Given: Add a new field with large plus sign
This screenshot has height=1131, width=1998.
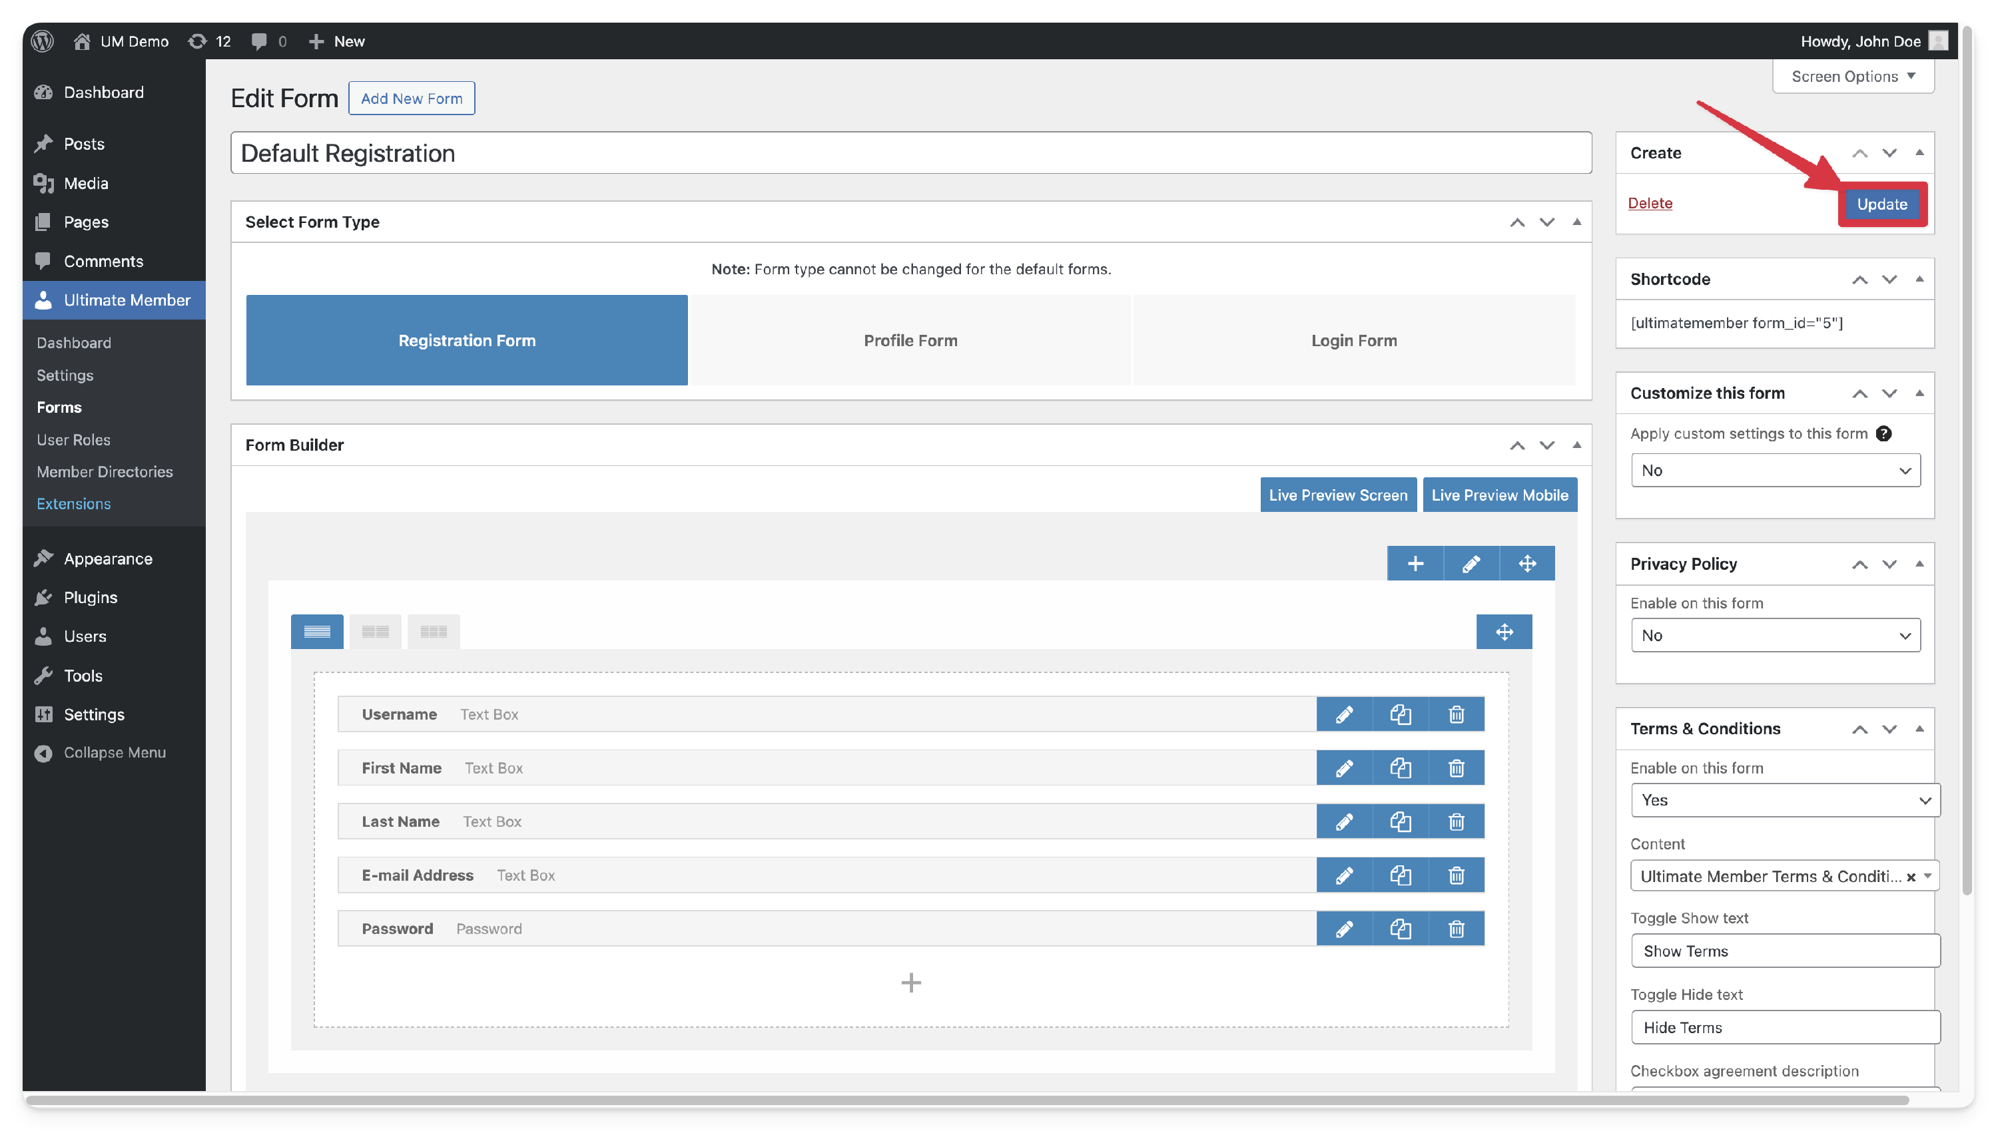Looking at the screenshot, I should point(911,983).
